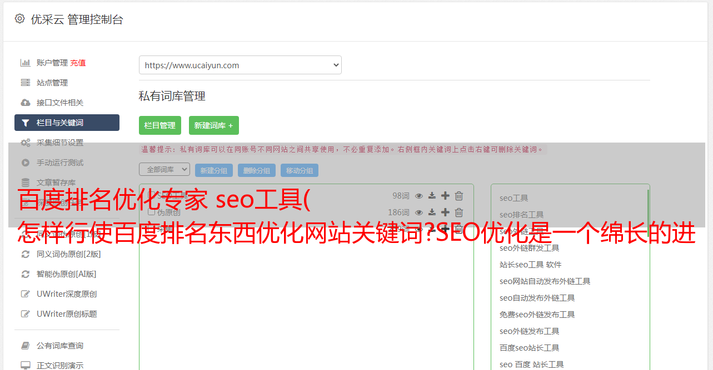The image size is (713, 370).
Task: Click the cloud upload icon for 接口文件相关
Action: tap(26, 103)
